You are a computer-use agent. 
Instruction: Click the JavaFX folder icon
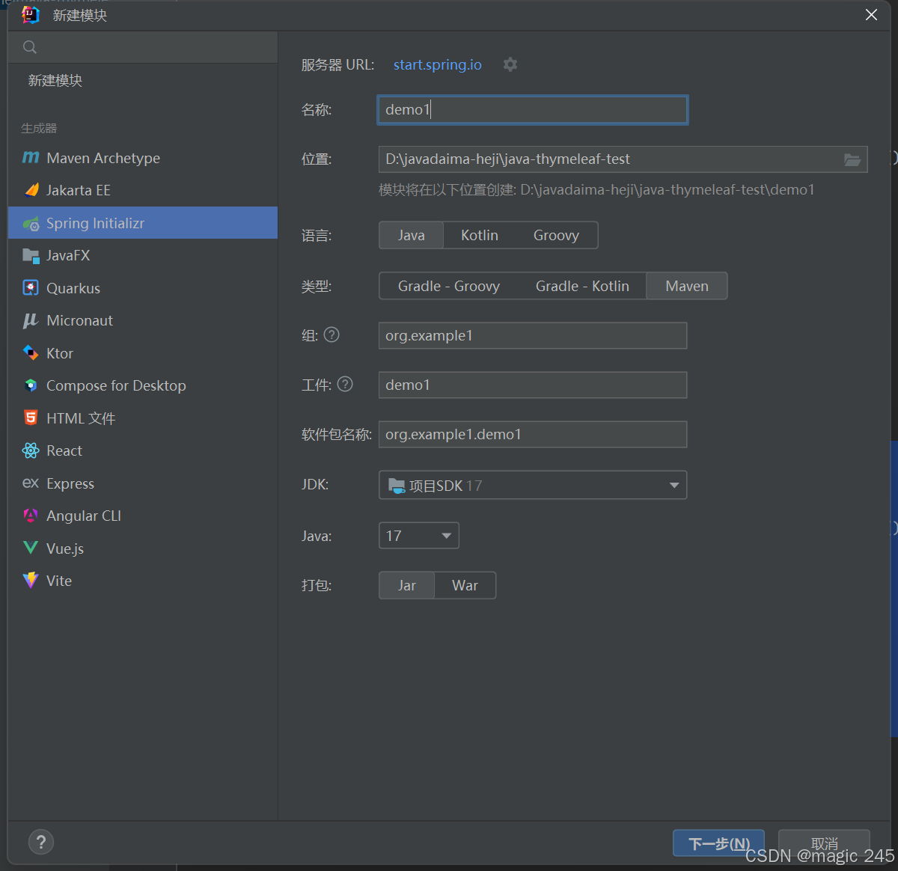tap(31, 255)
